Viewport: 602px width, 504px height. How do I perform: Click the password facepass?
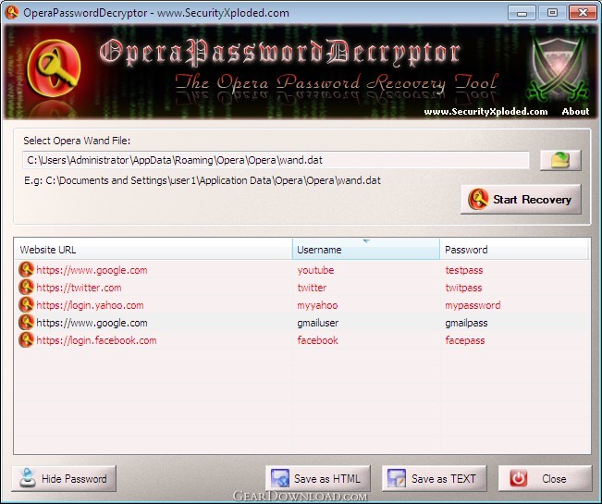(465, 341)
